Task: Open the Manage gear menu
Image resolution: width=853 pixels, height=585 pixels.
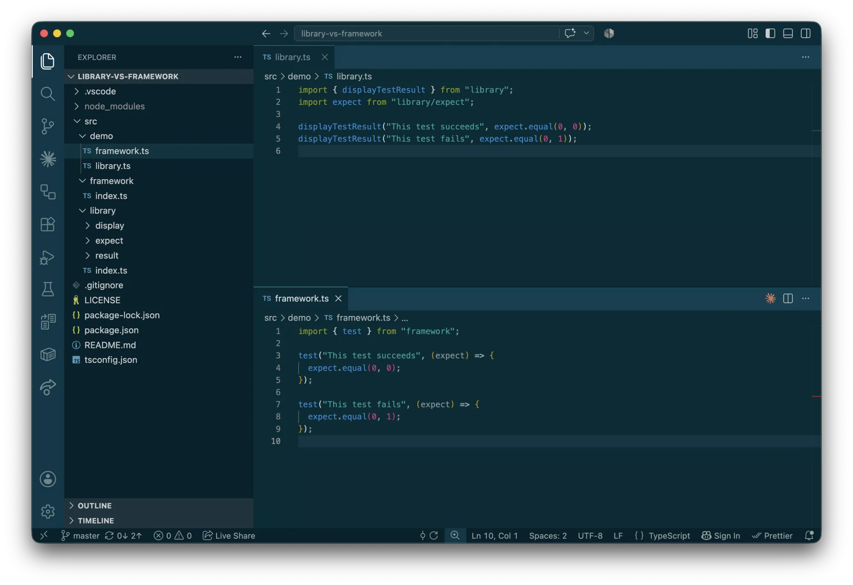Action: pos(48,511)
